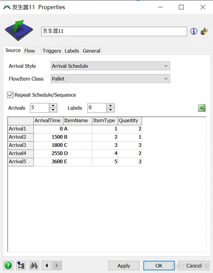Click the ItemName cell A

[77, 129]
